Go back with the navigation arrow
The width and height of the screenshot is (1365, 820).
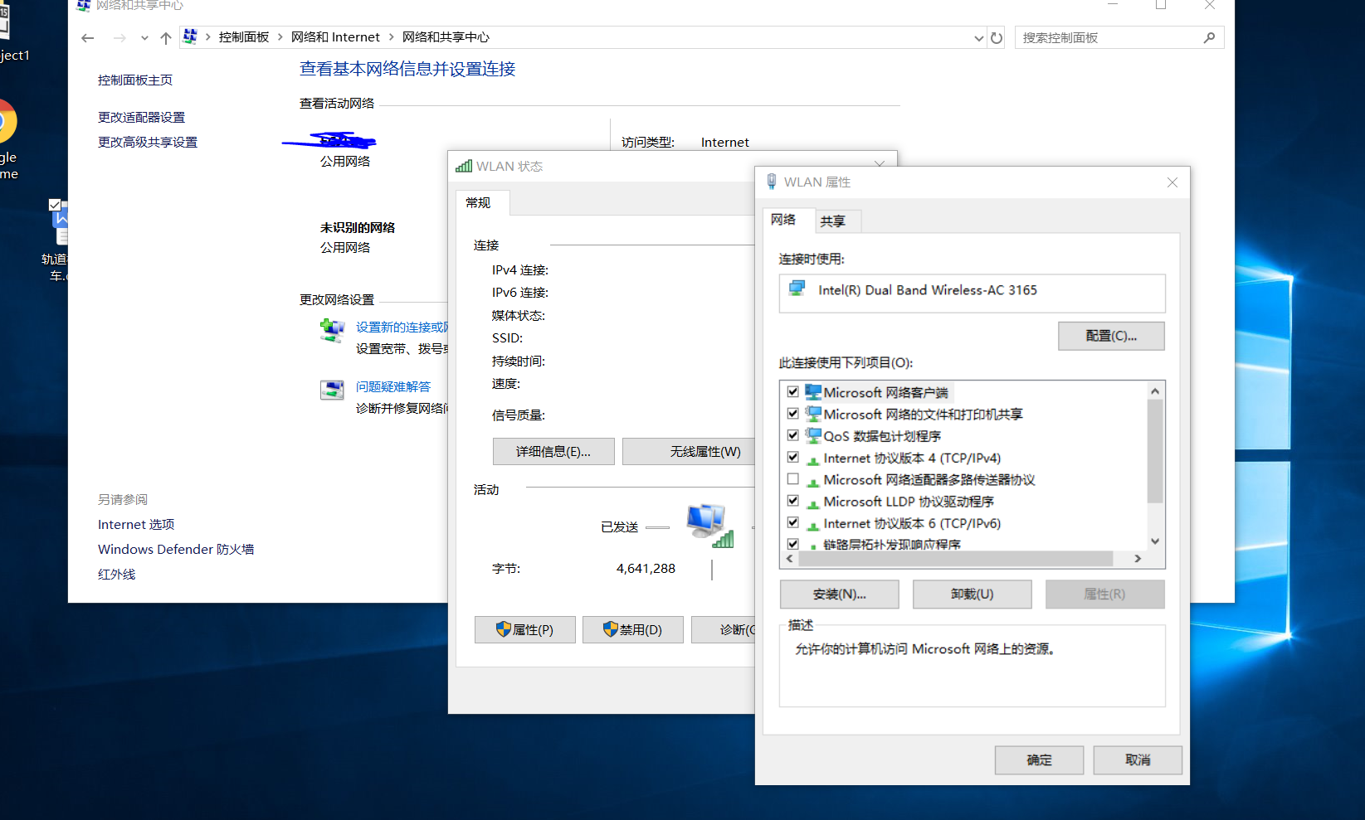(x=88, y=38)
